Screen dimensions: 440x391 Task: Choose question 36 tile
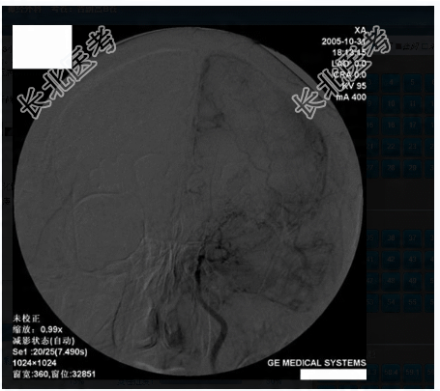click(391, 237)
